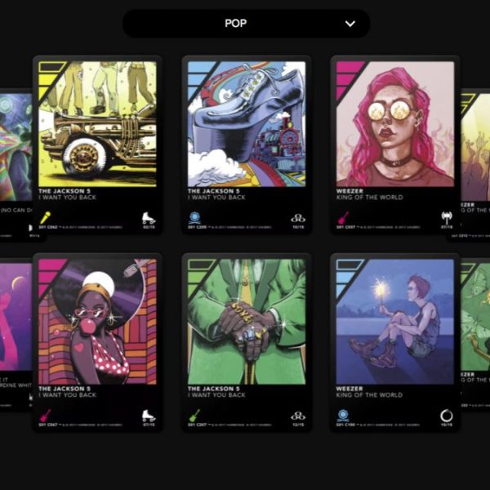Image resolution: width=490 pixels, height=490 pixels.
Task: Click yellow level bars on trumpet car card
Action: 50,78
